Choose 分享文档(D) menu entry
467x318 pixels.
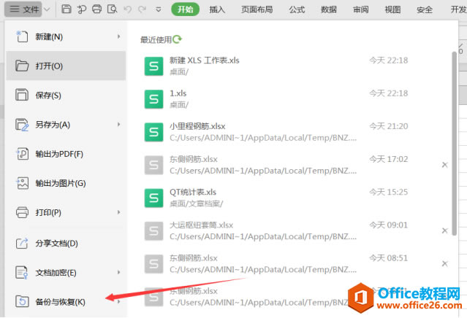66,244
